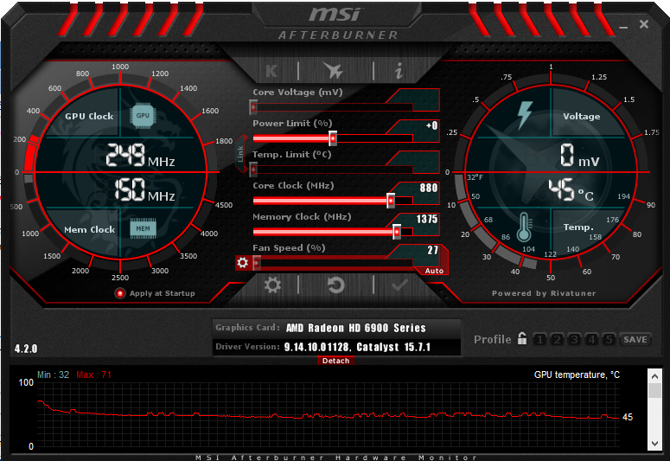Viewport: 670px width, 461px height.
Task: Click the MEM chip icon
Action: 143,229
